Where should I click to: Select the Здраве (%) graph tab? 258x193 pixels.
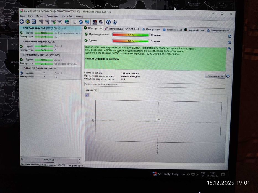91,90
